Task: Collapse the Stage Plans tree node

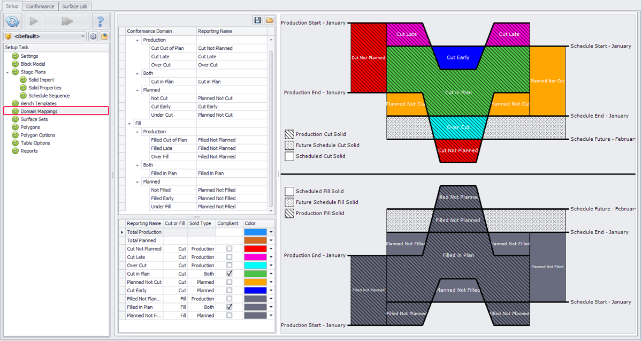Action: click(7, 72)
